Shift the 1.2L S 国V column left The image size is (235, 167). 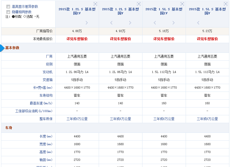pyautogui.click(x=111, y=23)
